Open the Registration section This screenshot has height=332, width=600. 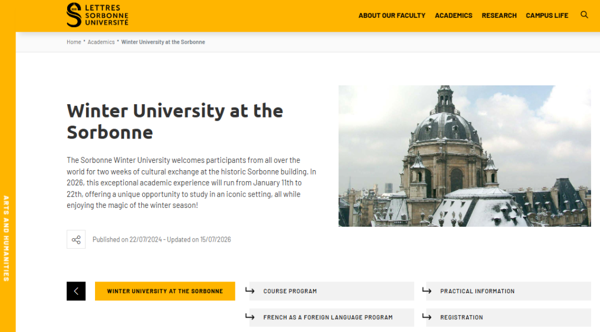click(x=508, y=318)
